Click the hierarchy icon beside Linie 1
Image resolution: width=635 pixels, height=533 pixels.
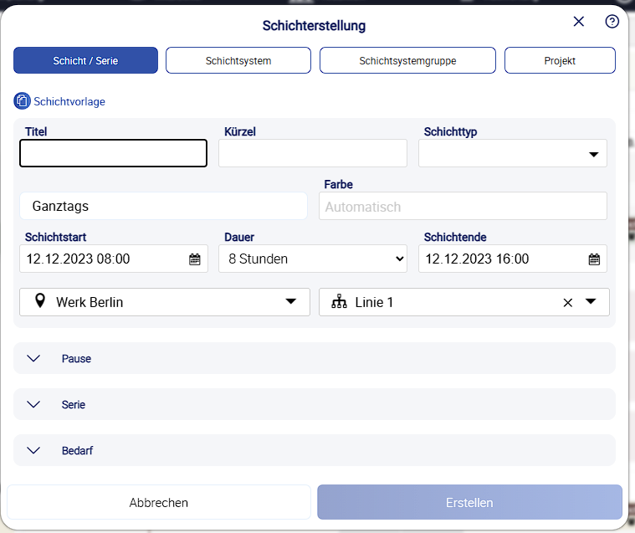(x=339, y=303)
